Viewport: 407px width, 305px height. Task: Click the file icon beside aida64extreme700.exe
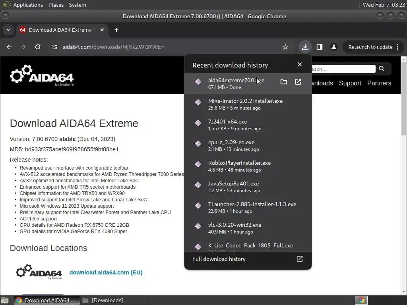tap(198, 82)
